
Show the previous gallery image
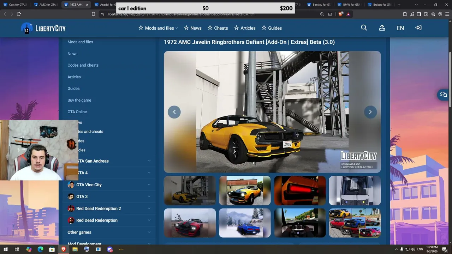174,112
